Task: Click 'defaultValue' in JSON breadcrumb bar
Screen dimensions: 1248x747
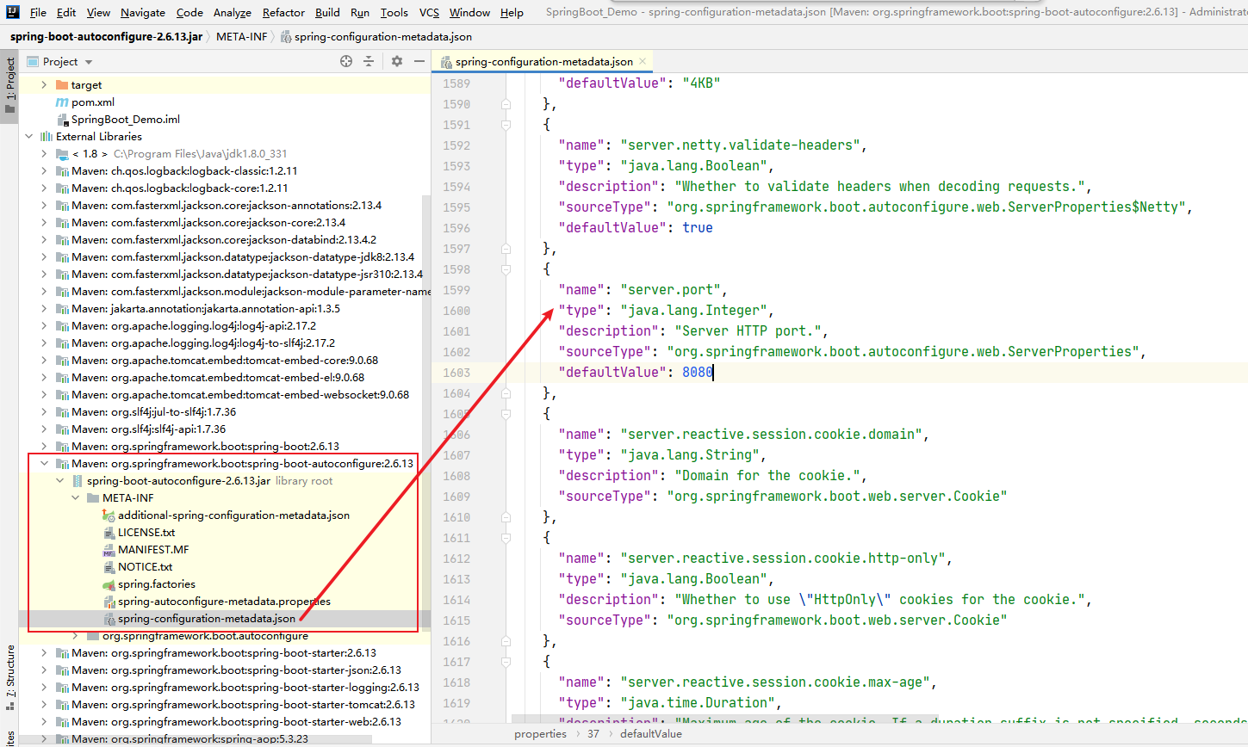Action: pyautogui.click(x=650, y=733)
